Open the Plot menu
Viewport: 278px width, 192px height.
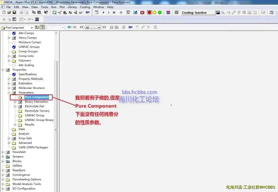[62, 7]
